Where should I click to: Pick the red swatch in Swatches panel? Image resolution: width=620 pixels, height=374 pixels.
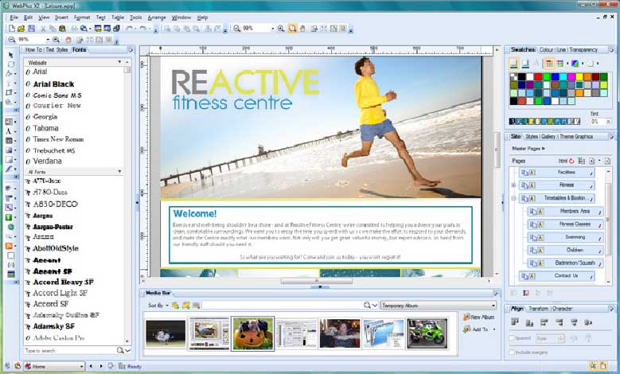[x=539, y=76]
